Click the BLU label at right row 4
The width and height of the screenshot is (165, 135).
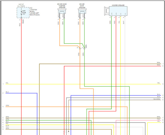[159, 94]
